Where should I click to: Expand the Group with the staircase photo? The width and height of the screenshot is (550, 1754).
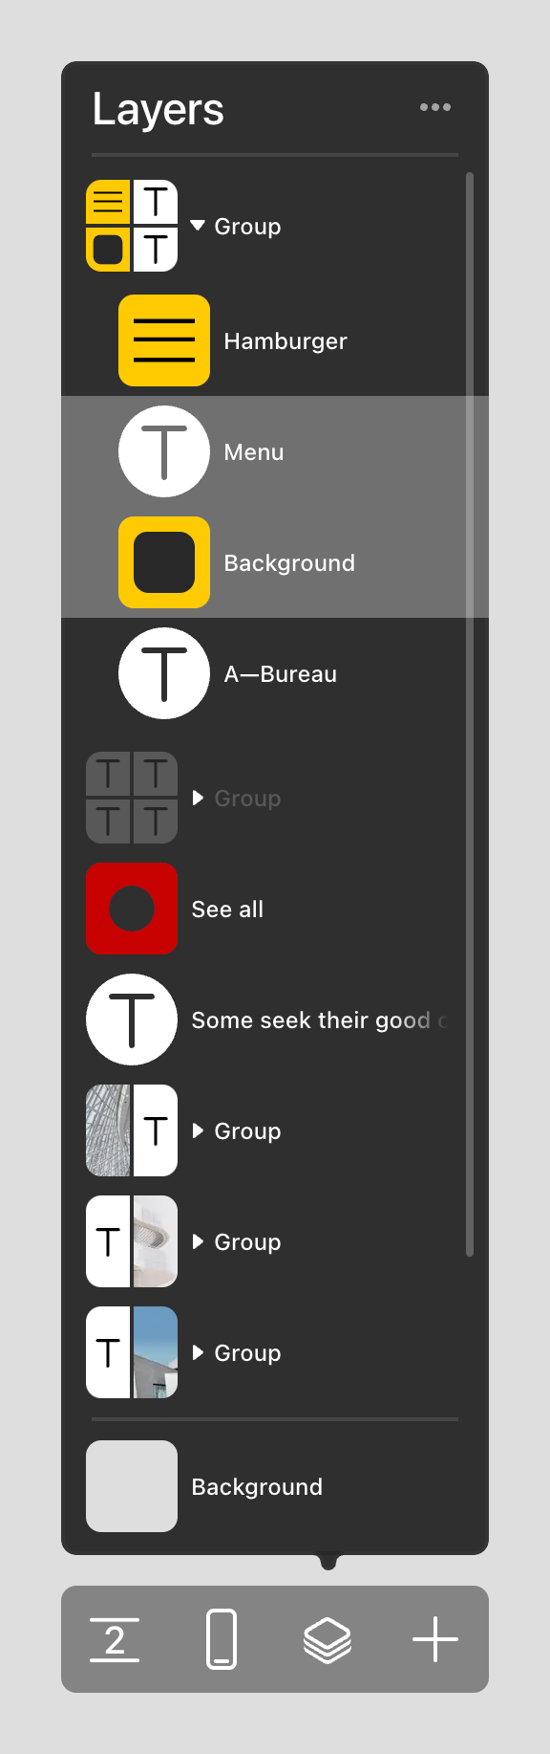(199, 1241)
